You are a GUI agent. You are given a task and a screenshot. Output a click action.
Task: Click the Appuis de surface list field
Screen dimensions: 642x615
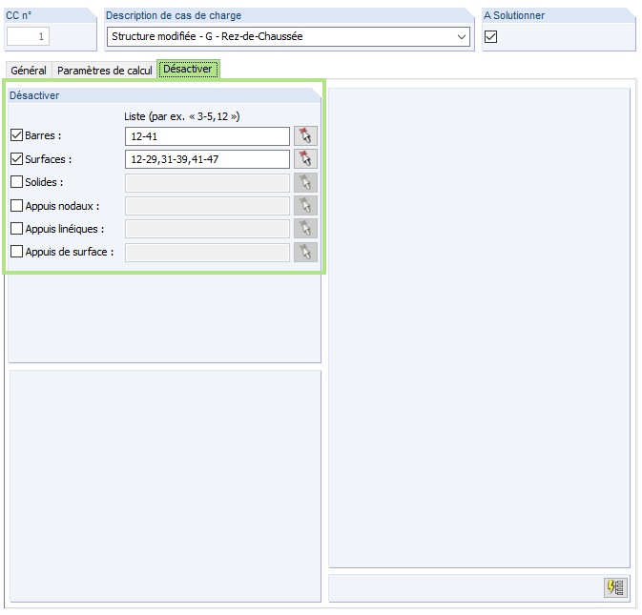[x=207, y=252]
